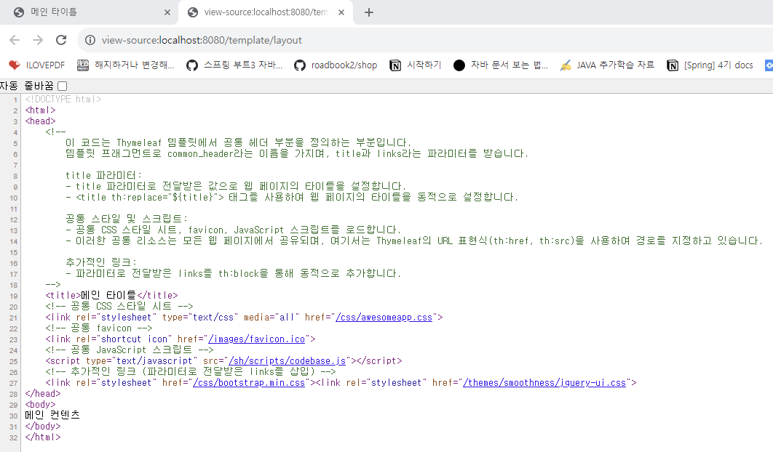Open the 스프링 부트3 자바 GitHub bookmark
The height and width of the screenshot is (452, 773).
pos(234,65)
